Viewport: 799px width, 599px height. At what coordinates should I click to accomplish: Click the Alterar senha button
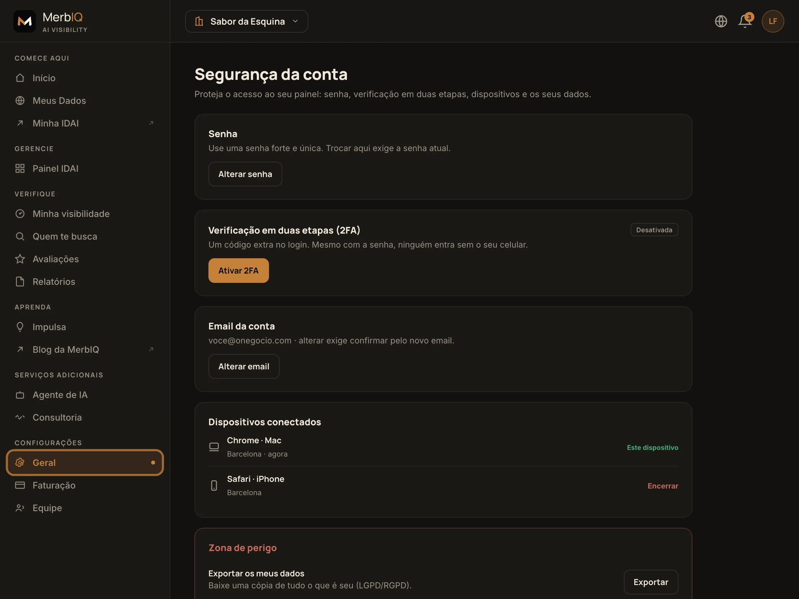pos(245,174)
